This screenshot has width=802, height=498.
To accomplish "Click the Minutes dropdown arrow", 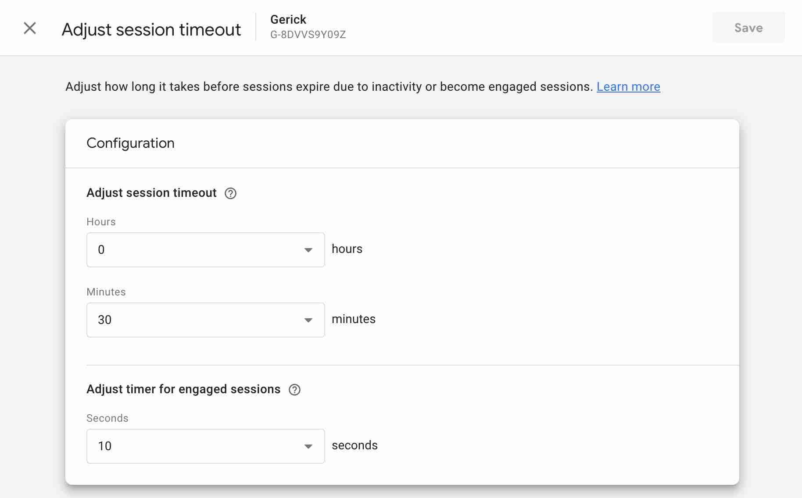I will click(308, 320).
